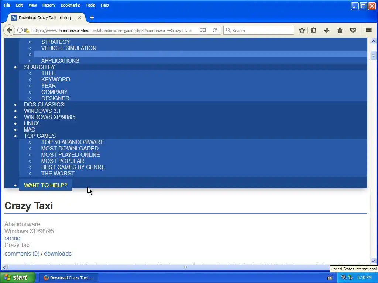The width and height of the screenshot is (378, 283).
Task: Open the LINUX link
Action: (31, 123)
